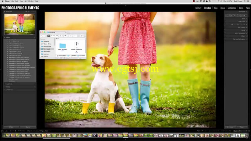Image resolution: width=251 pixels, height=141 pixels.
Task: Expand the Basic panel triangle
Action: pos(247,18)
